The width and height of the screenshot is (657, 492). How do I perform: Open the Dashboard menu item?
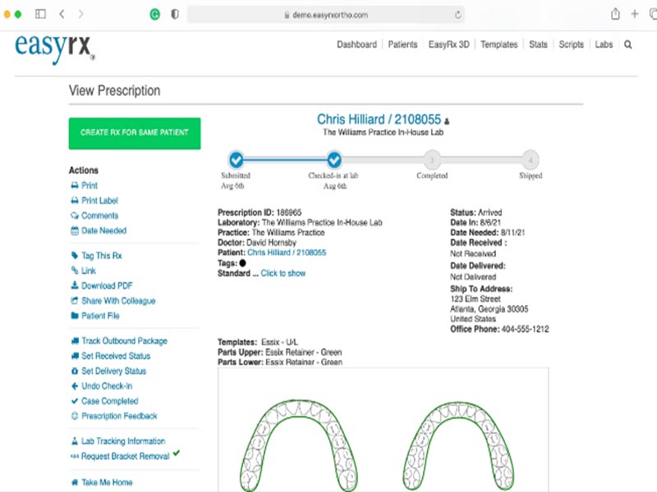click(356, 44)
